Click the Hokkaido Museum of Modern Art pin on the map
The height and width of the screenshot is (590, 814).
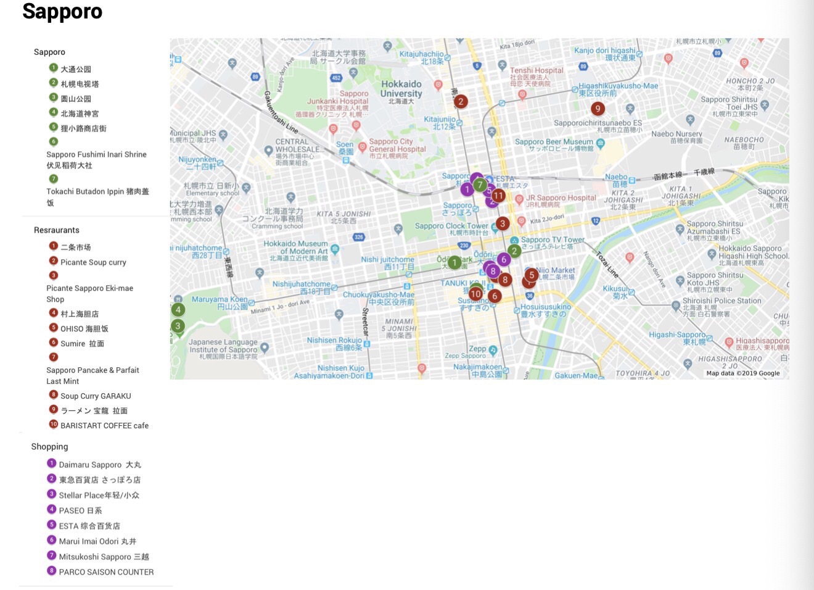click(x=335, y=249)
